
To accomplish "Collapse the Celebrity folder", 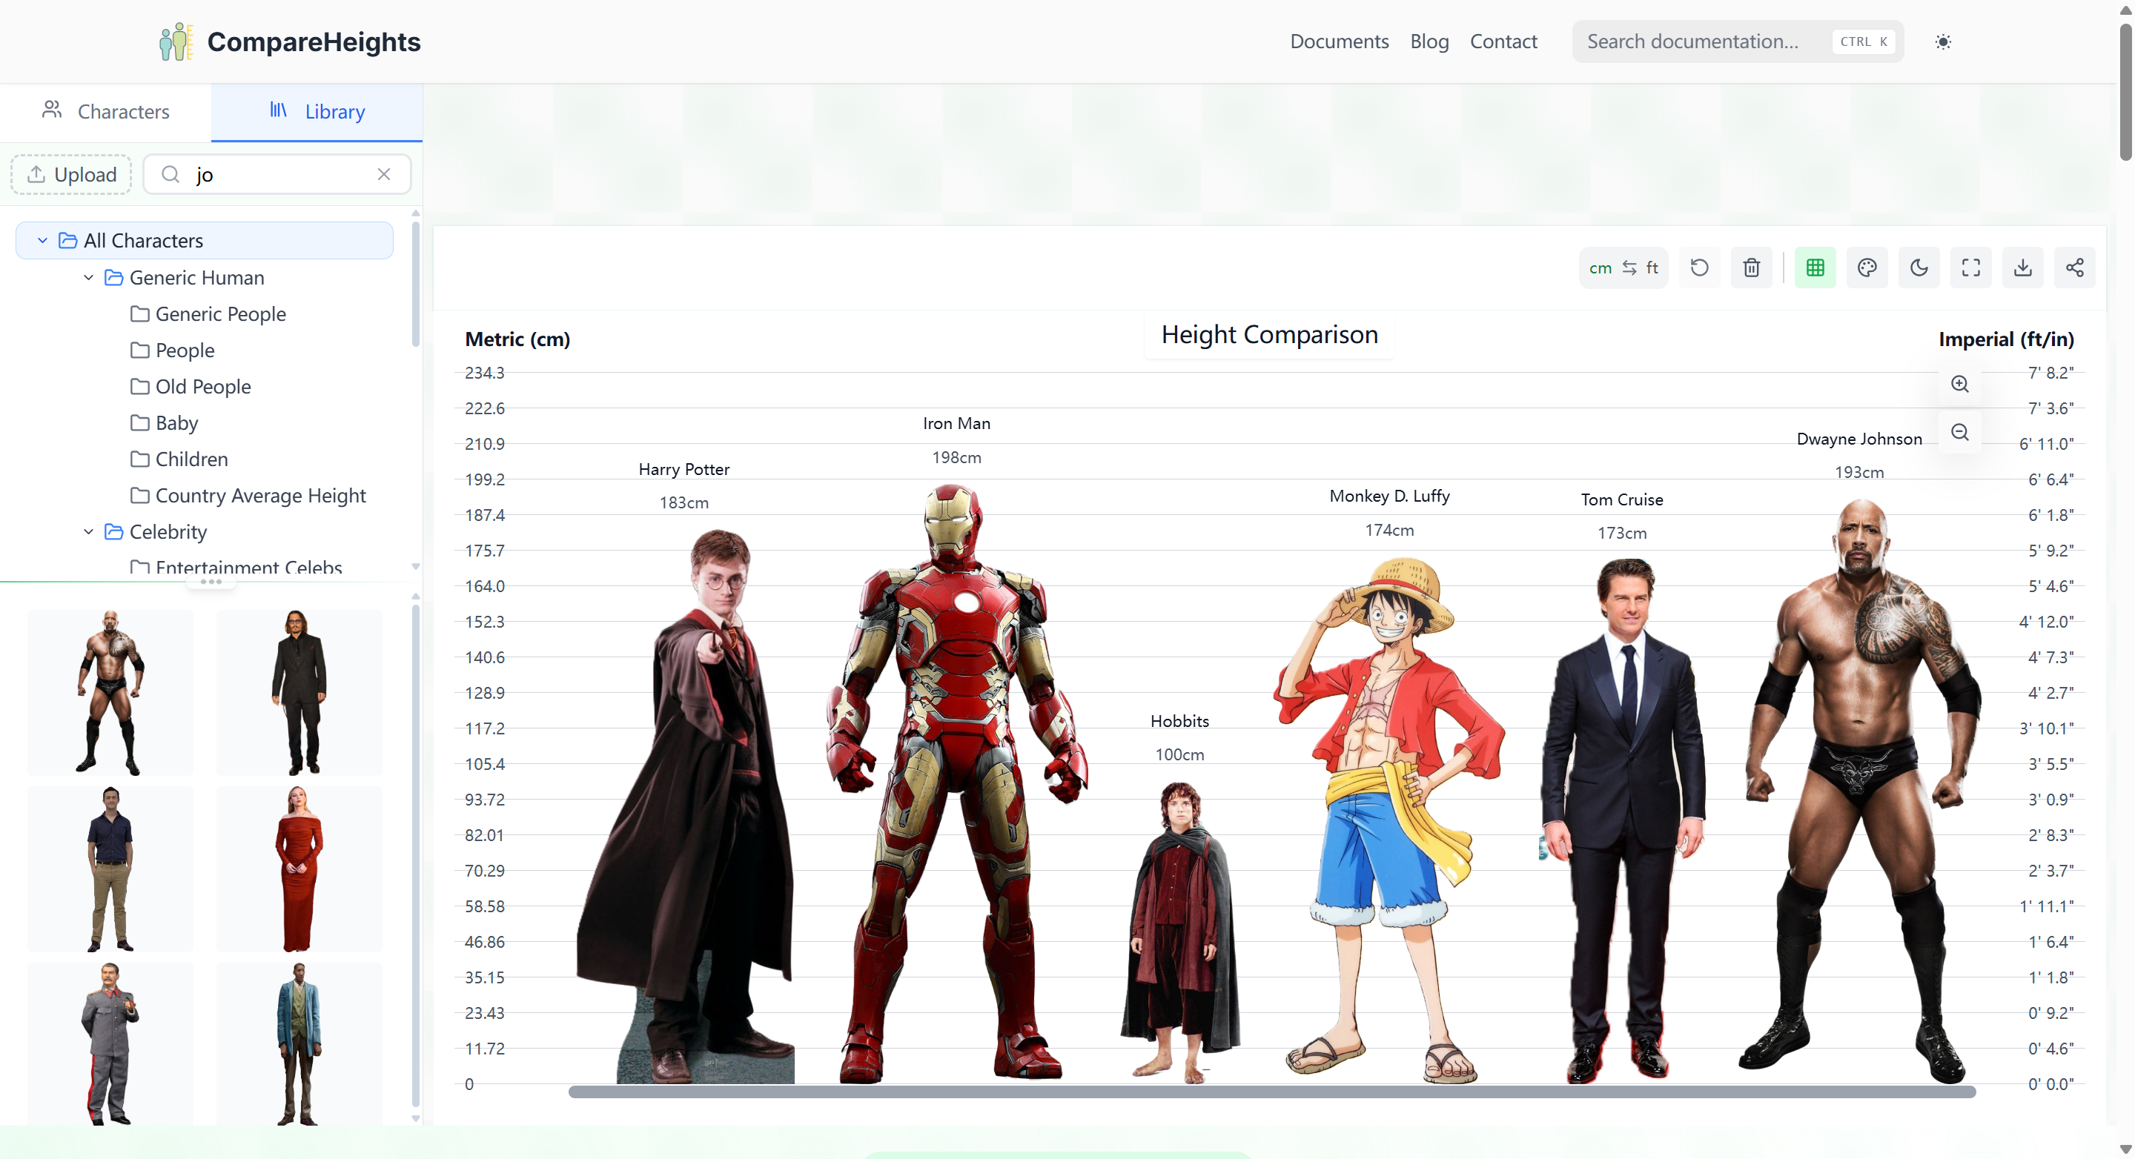I will (x=88, y=532).
